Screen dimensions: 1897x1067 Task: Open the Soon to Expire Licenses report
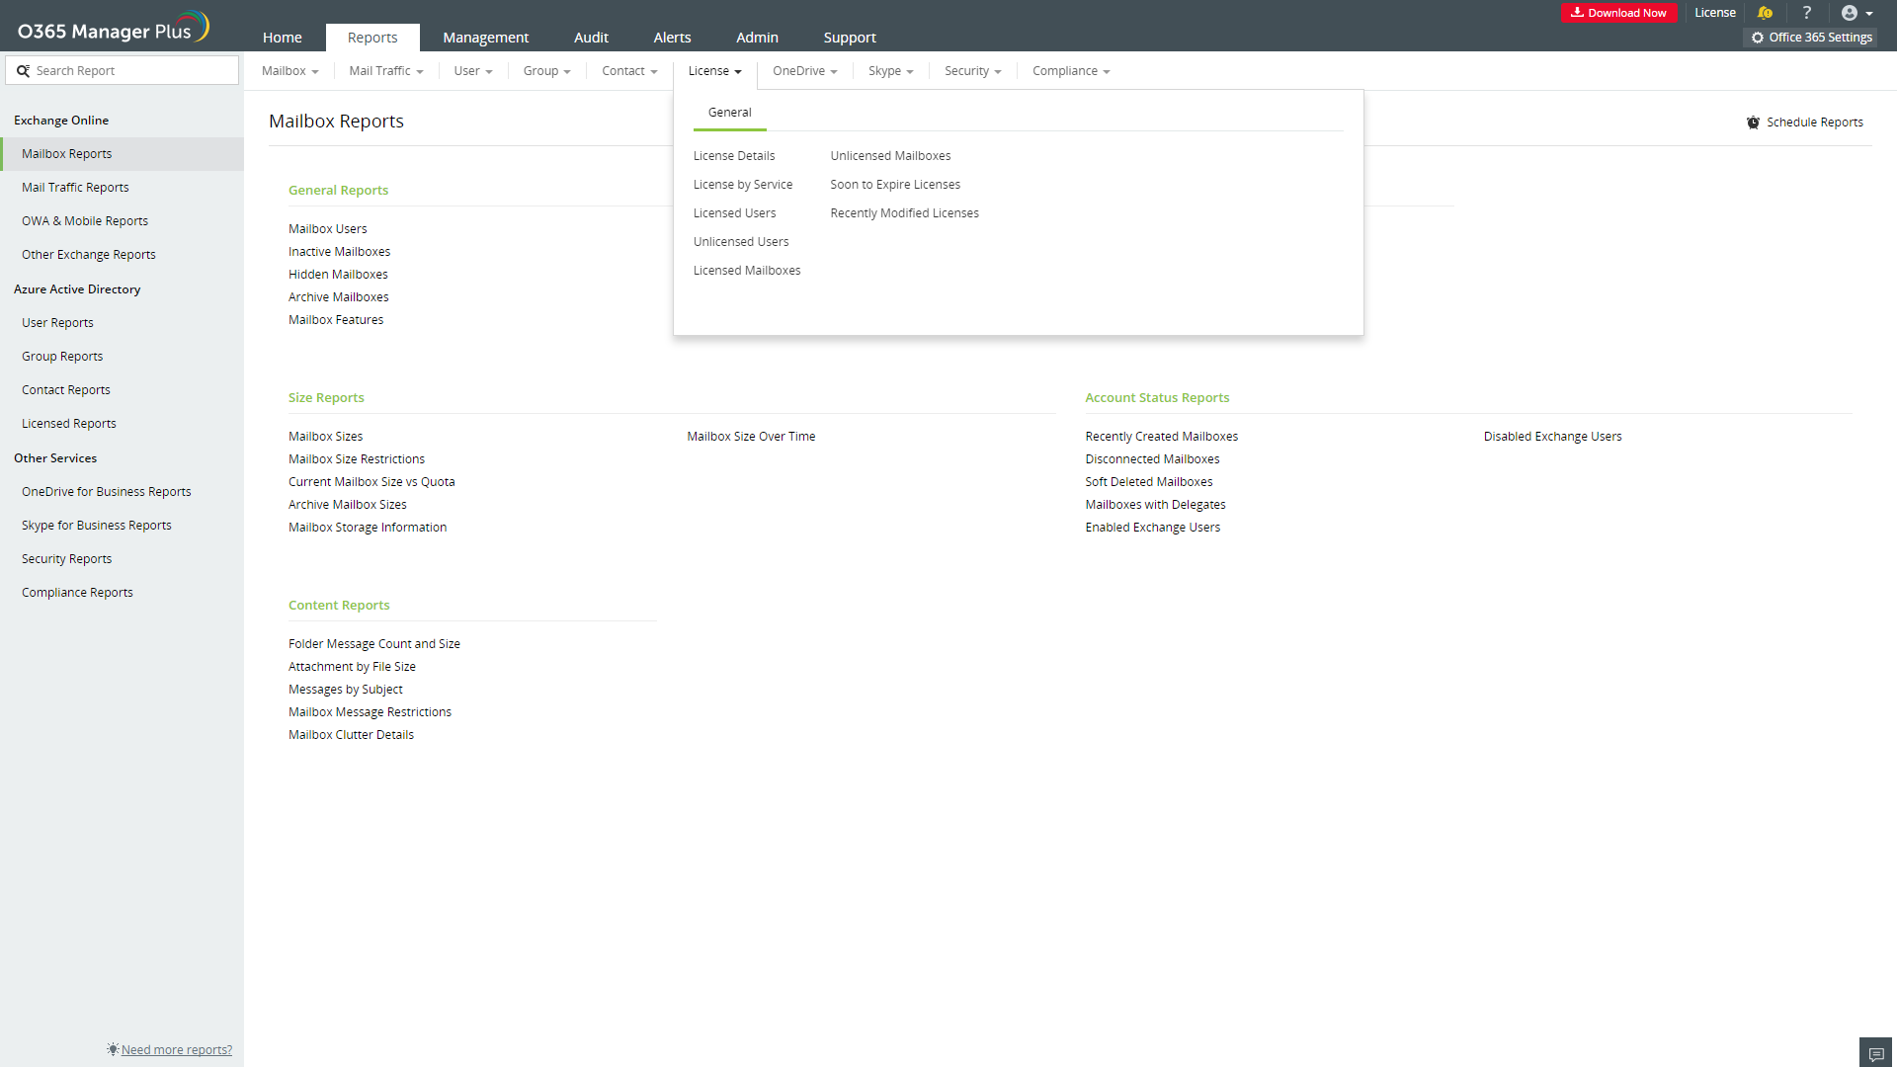(895, 185)
